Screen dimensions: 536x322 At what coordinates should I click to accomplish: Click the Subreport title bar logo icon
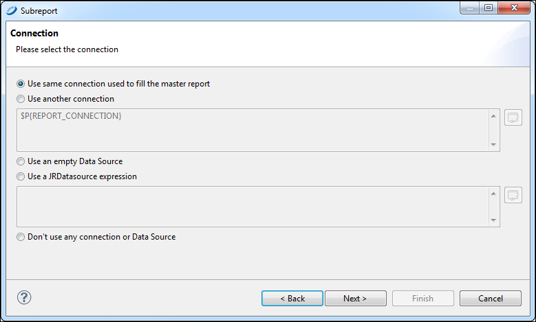[x=11, y=10]
